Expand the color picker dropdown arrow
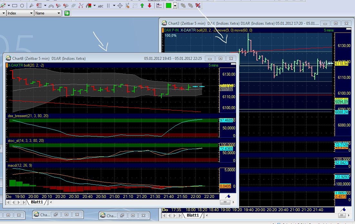The height and width of the screenshot is (224, 355). click(x=175, y=5)
